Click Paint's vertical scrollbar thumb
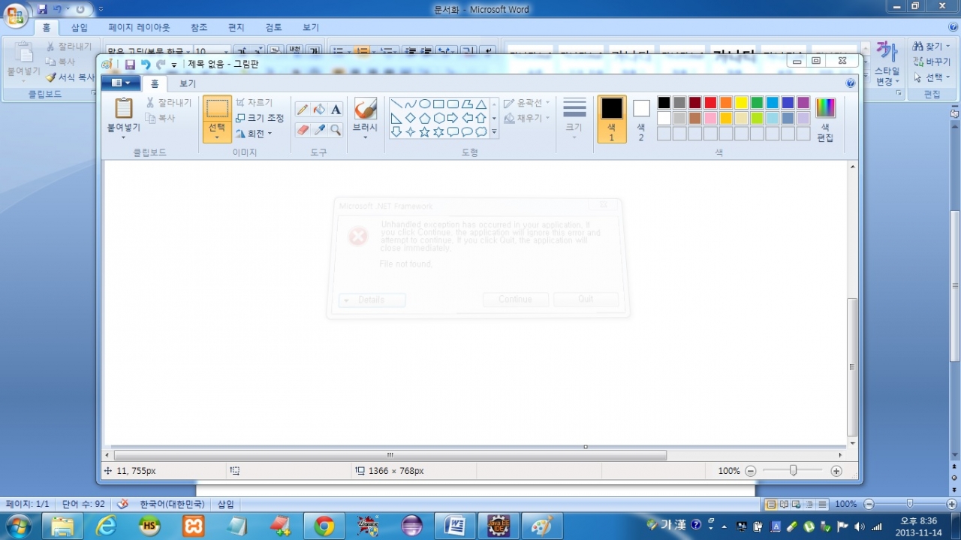 pyautogui.click(x=852, y=367)
